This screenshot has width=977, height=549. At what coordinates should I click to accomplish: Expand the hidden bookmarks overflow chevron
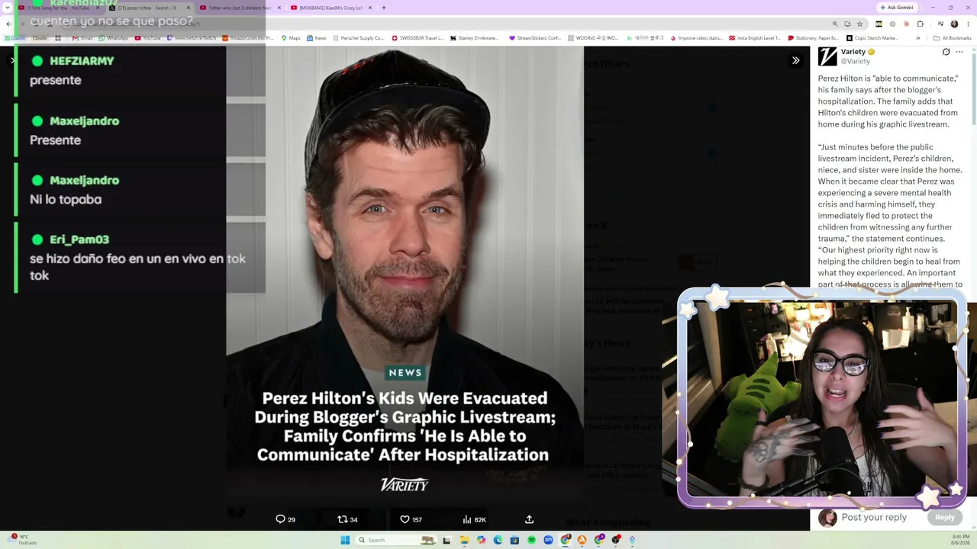pyautogui.click(x=918, y=38)
